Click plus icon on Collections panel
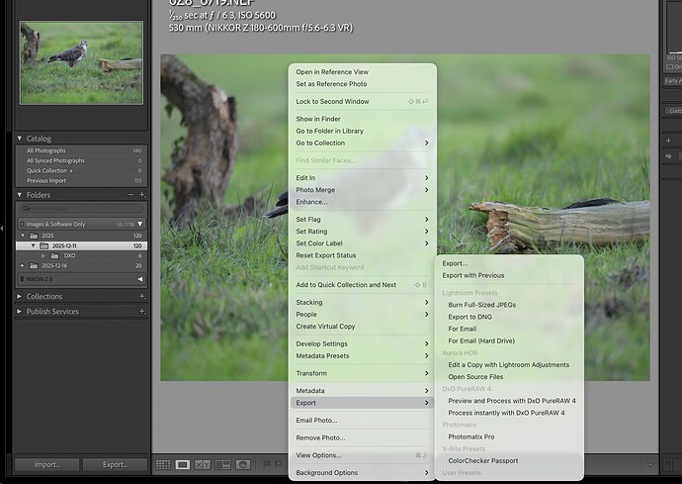 pyautogui.click(x=142, y=296)
